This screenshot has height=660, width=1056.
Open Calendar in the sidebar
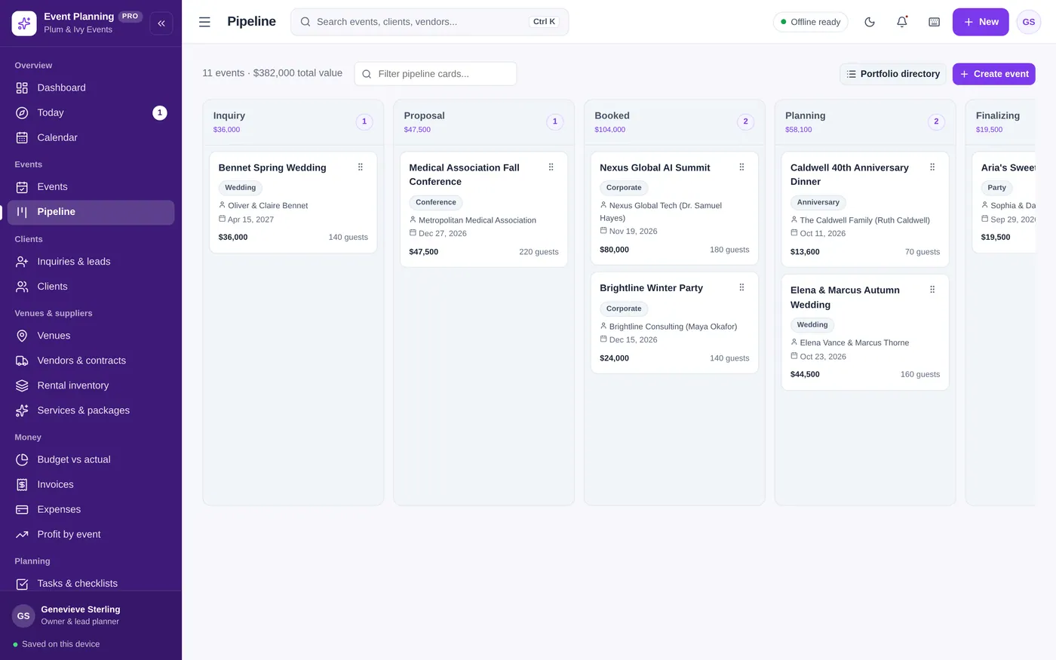[x=91, y=137]
